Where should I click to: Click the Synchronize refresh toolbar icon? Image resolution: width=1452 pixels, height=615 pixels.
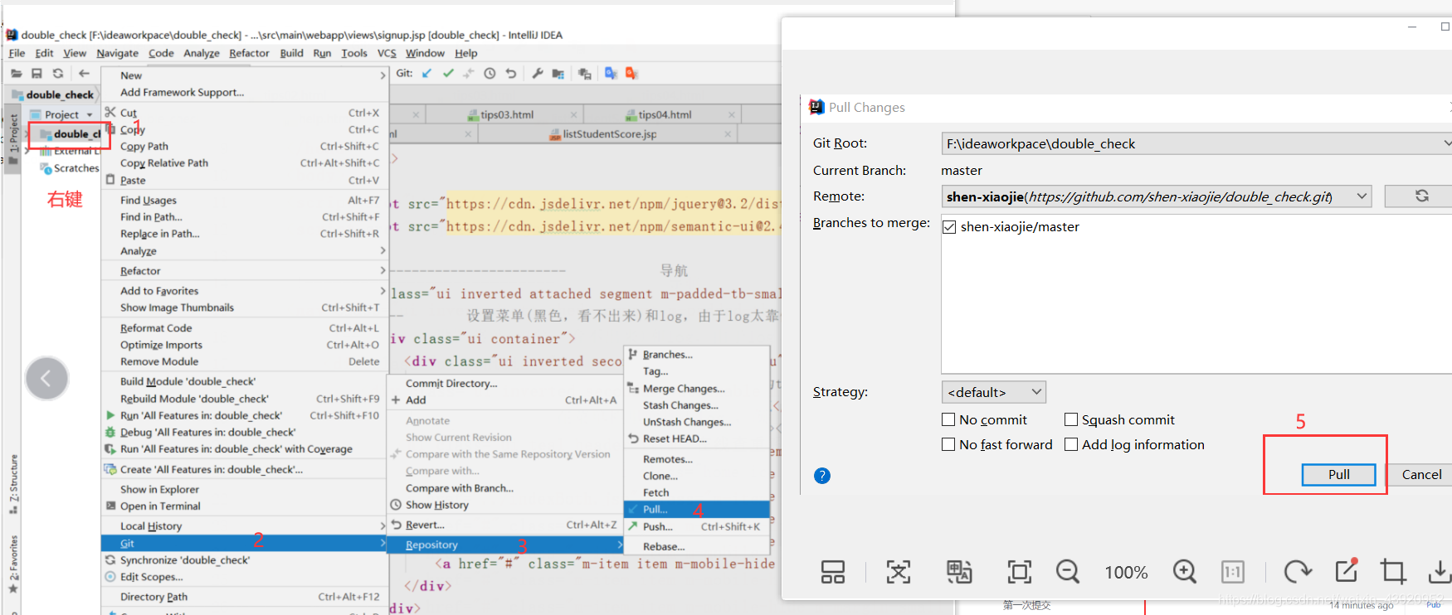[x=58, y=74]
